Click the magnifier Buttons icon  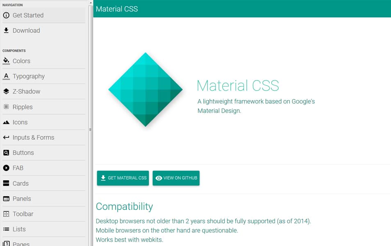pyautogui.click(x=6, y=153)
